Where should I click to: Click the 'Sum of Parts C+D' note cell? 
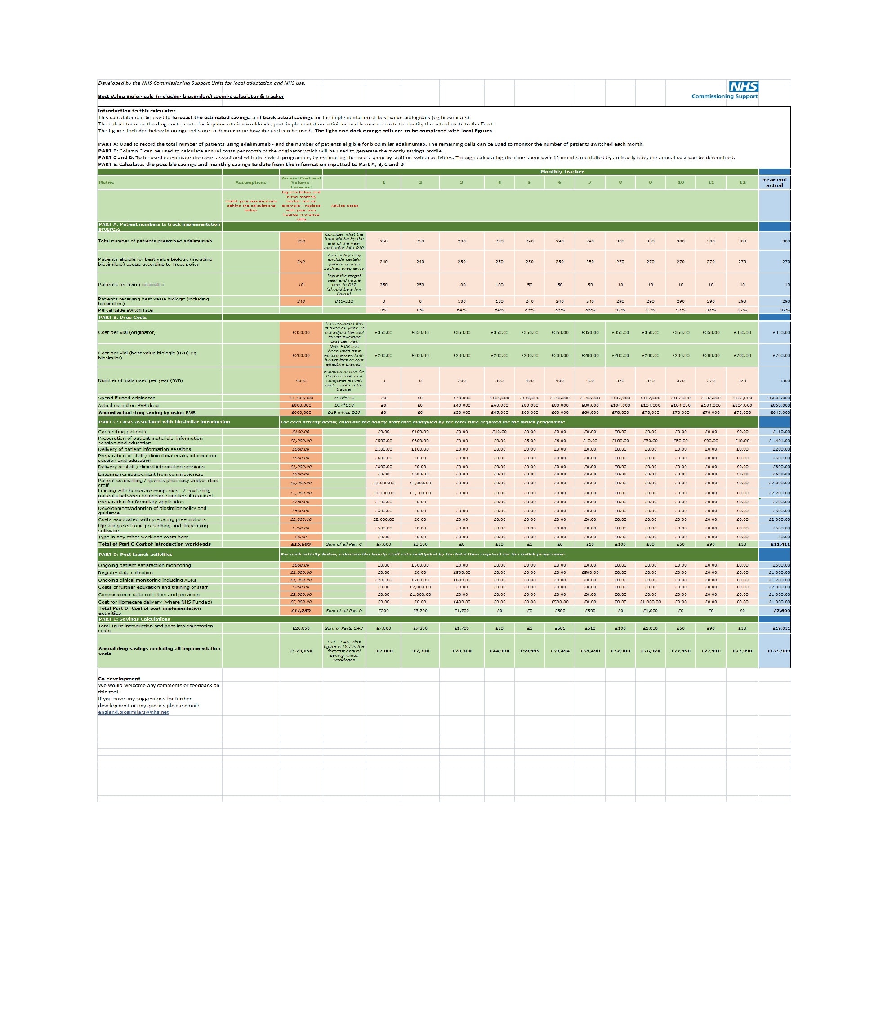pos(344,628)
